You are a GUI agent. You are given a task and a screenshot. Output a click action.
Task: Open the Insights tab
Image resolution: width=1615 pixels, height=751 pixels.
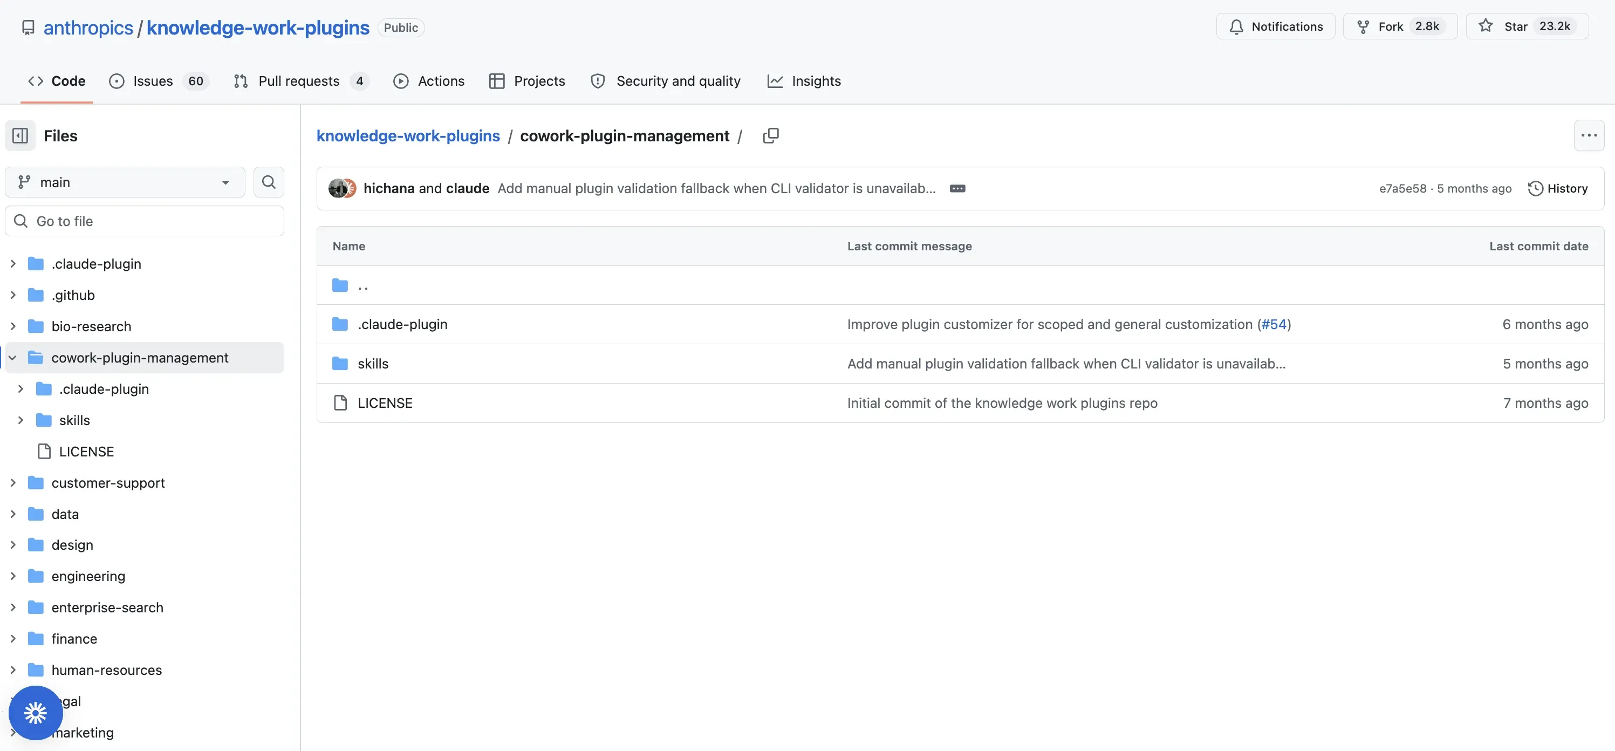[x=804, y=81]
